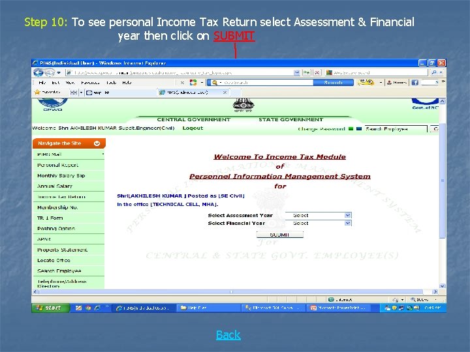Click the page vertical scrollbar down arrow

point(442,286)
